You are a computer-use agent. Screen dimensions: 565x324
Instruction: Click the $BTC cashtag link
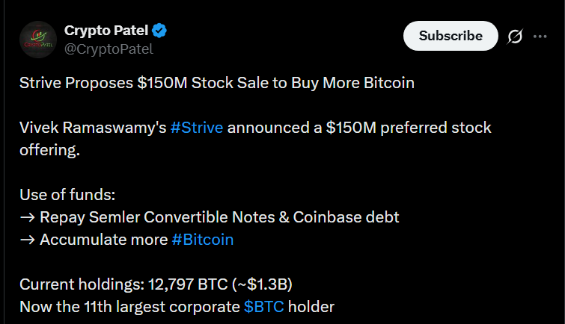[264, 306]
